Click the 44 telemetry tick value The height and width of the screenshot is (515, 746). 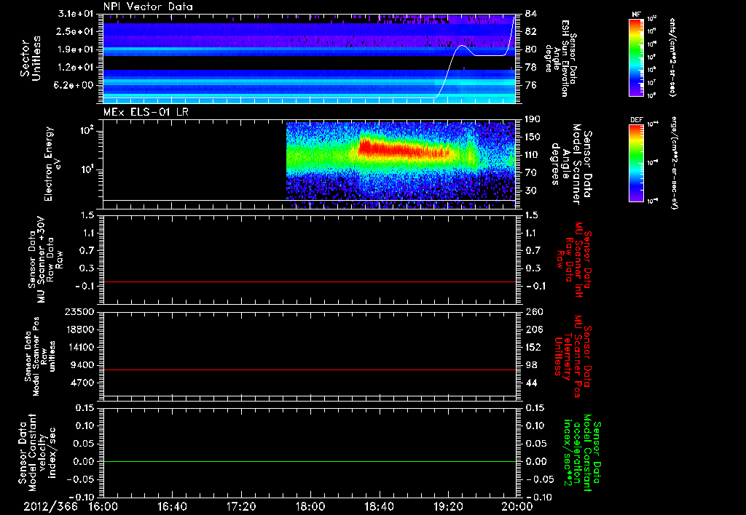(531, 383)
